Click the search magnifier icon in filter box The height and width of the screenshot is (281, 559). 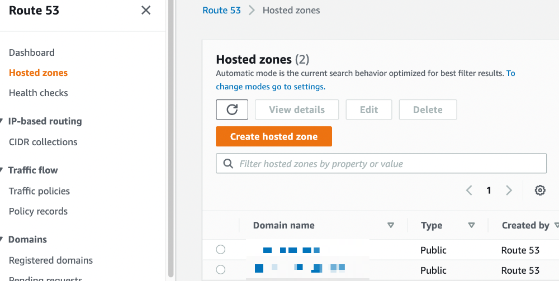point(228,164)
